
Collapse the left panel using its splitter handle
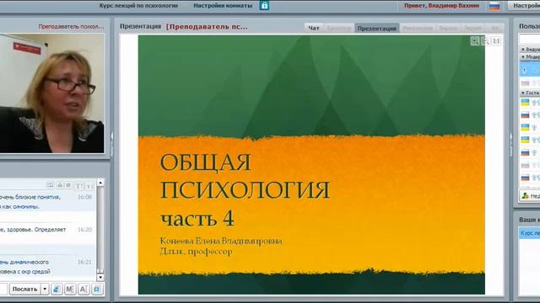pyautogui.click(x=112, y=144)
